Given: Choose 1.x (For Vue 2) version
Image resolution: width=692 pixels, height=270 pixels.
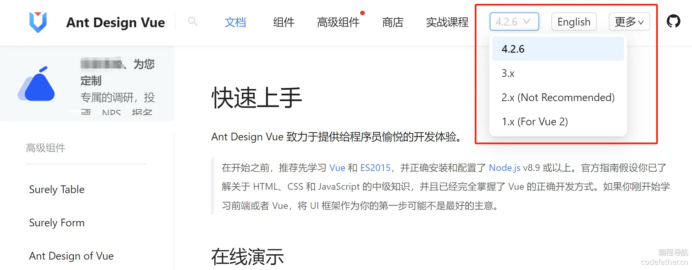Looking at the screenshot, I should tap(558, 122).
